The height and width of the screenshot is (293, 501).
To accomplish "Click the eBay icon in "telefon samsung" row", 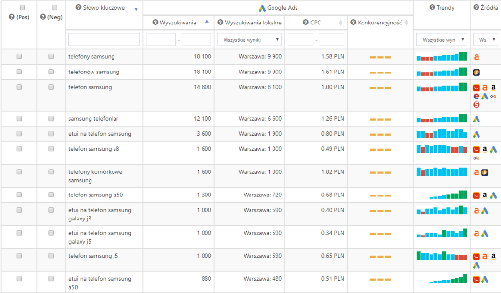I will 477,96.
